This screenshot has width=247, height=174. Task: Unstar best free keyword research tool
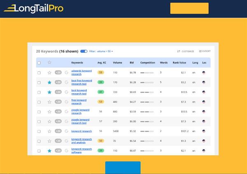tap(49, 82)
